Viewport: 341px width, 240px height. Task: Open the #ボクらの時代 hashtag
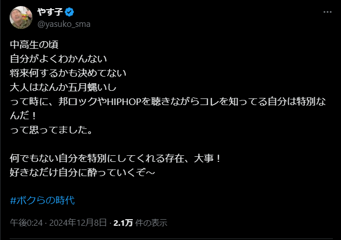click(x=42, y=200)
